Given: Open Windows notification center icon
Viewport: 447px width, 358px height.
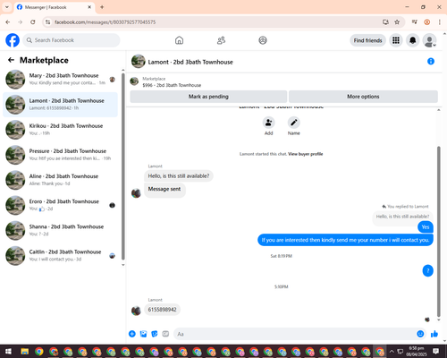Looking at the screenshot, I should 435,352.
